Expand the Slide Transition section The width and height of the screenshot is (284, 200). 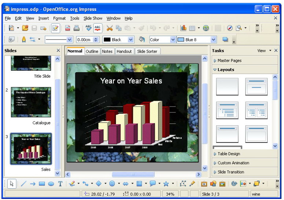tap(245, 172)
